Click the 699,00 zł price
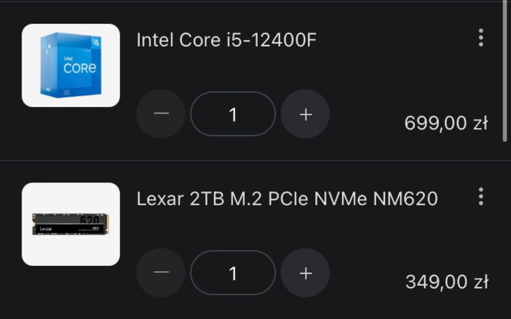Image resolution: width=511 pixels, height=319 pixels. coord(446,123)
